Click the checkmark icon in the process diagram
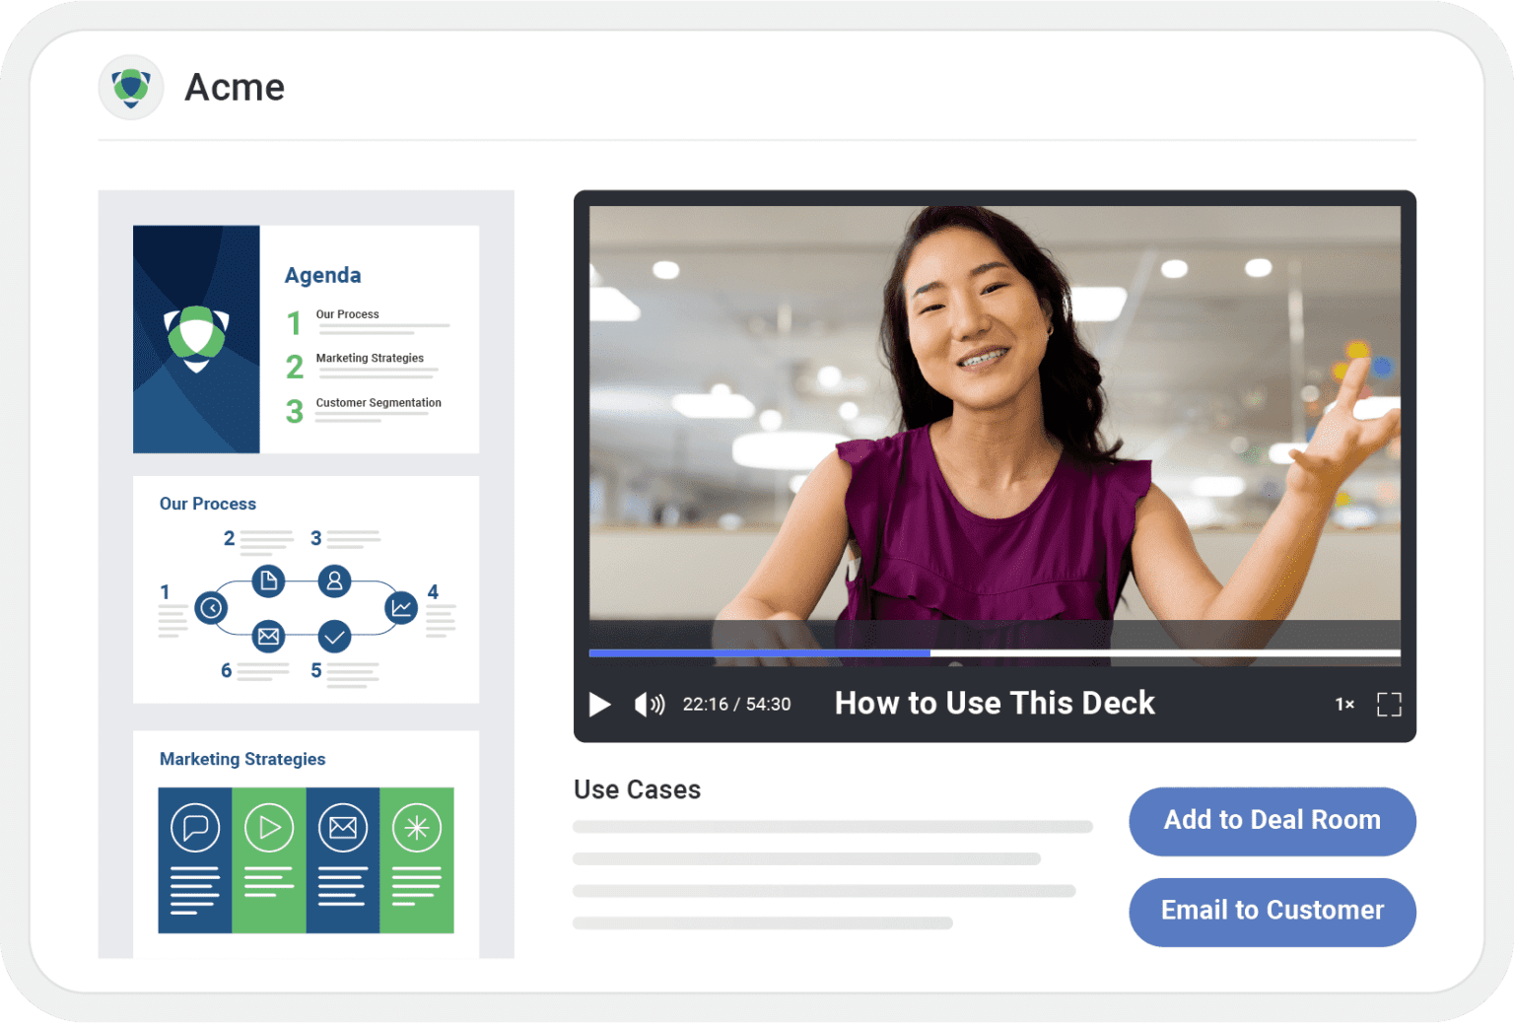Viewport: 1514px width, 1023px height. (x=334, y=636)
